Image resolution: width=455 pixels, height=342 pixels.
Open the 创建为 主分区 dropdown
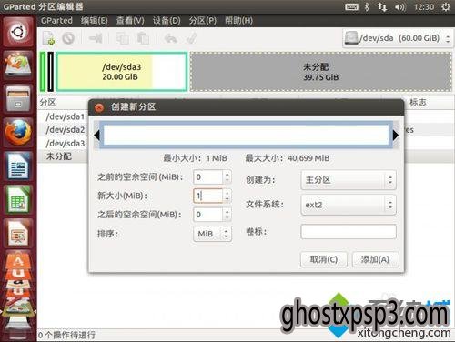(349, 180)
